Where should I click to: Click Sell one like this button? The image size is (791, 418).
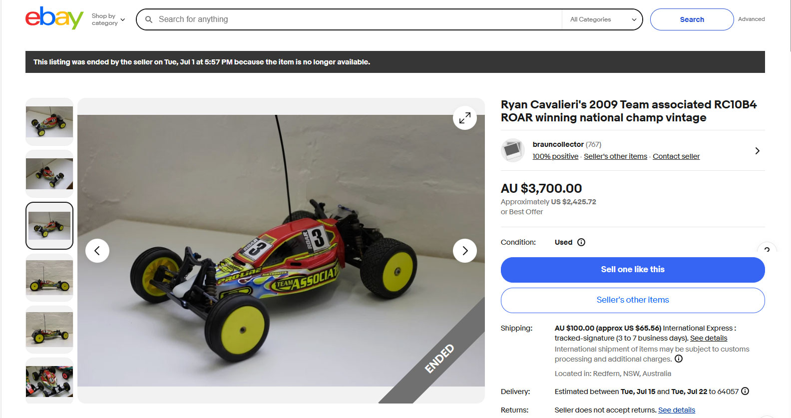tap(633, 270)
